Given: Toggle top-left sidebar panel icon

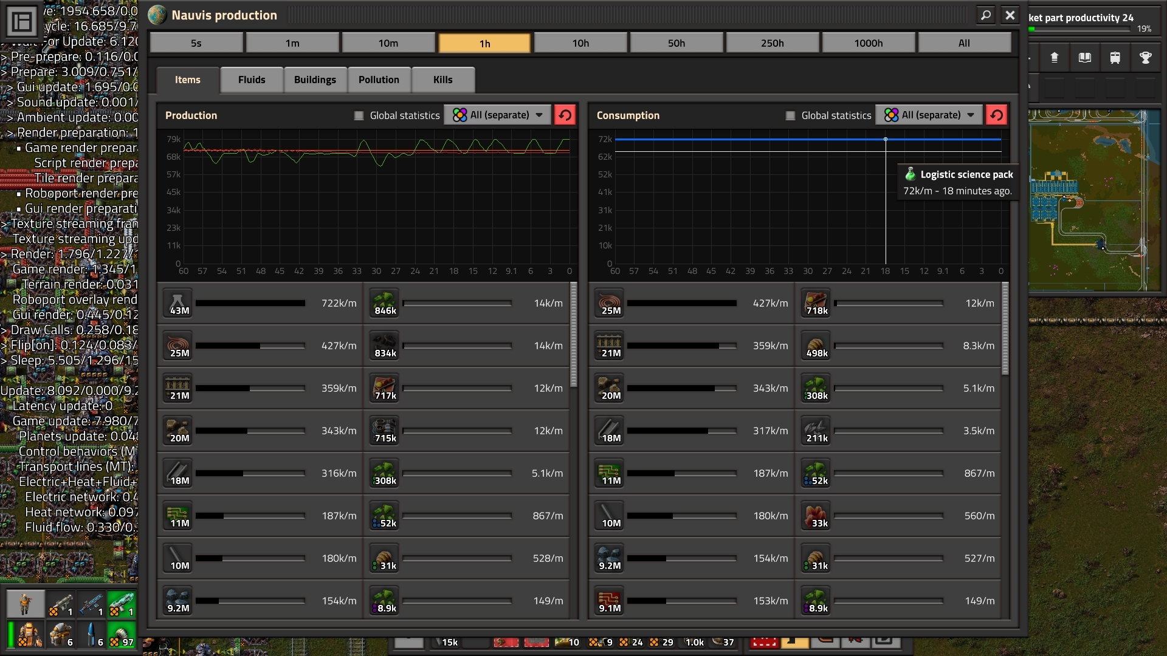Looking at the screenshot, I should pyautogui.click(x=22, y=22).
